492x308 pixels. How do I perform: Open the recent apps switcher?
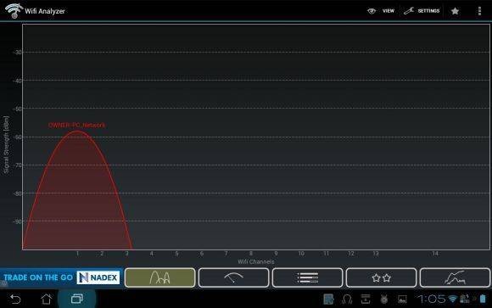(x=77, y=299)
